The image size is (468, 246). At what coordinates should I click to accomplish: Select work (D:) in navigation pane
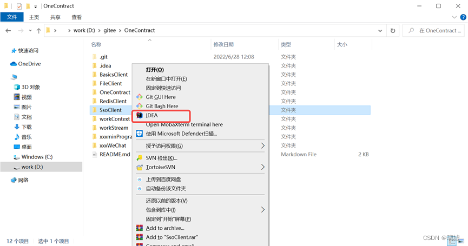[x=41, y=167]
